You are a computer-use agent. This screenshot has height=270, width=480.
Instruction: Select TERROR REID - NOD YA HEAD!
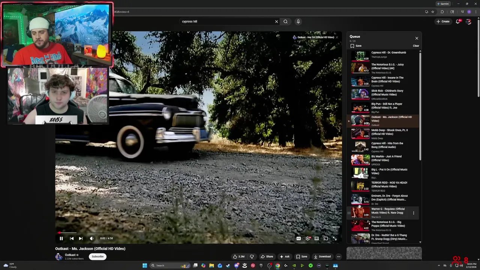(x=382, y=186)
